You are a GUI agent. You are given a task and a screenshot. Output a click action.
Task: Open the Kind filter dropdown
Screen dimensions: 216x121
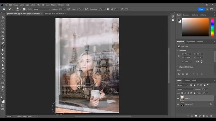183,85
